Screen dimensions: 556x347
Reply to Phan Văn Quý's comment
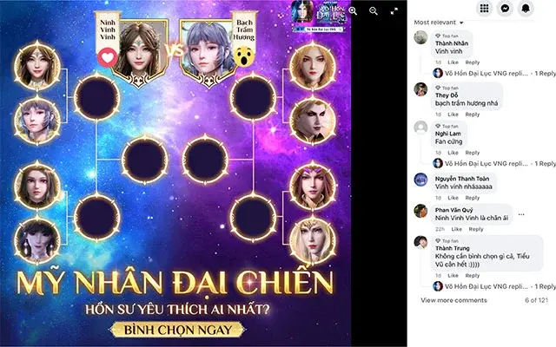tap(476, 229)
